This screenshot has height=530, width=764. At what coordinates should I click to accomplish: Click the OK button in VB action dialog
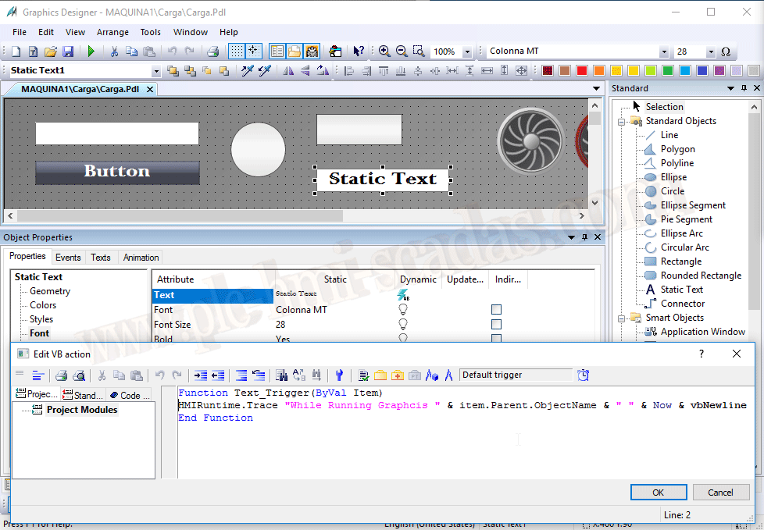click(x=658, y=493)
